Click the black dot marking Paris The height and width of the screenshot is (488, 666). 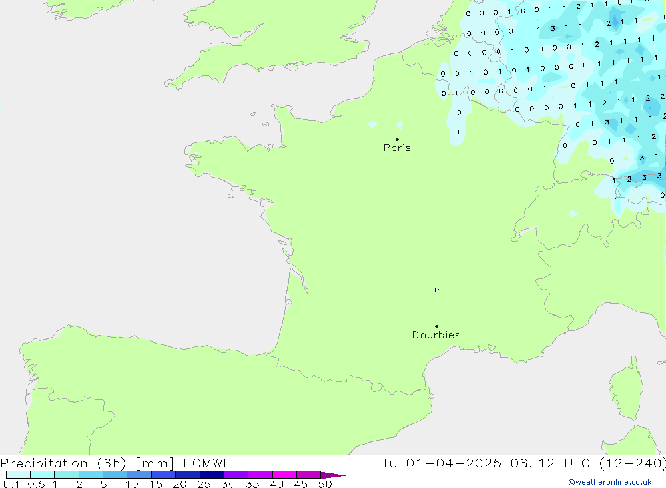click(397, 139)
